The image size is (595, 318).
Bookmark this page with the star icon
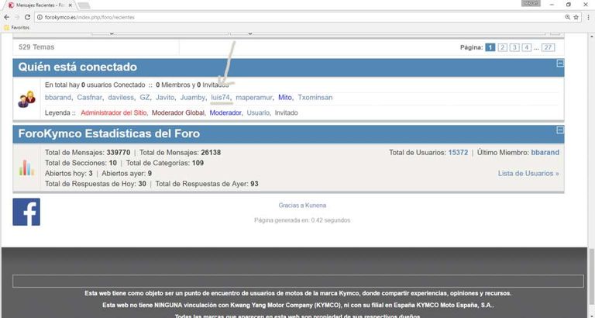click(577, 17)
